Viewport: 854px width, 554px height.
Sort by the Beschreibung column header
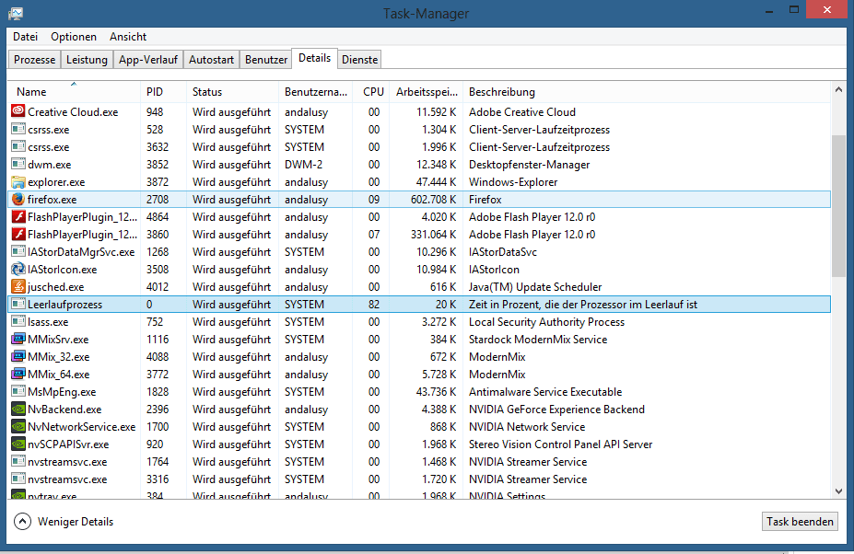(x=647, y=91)
